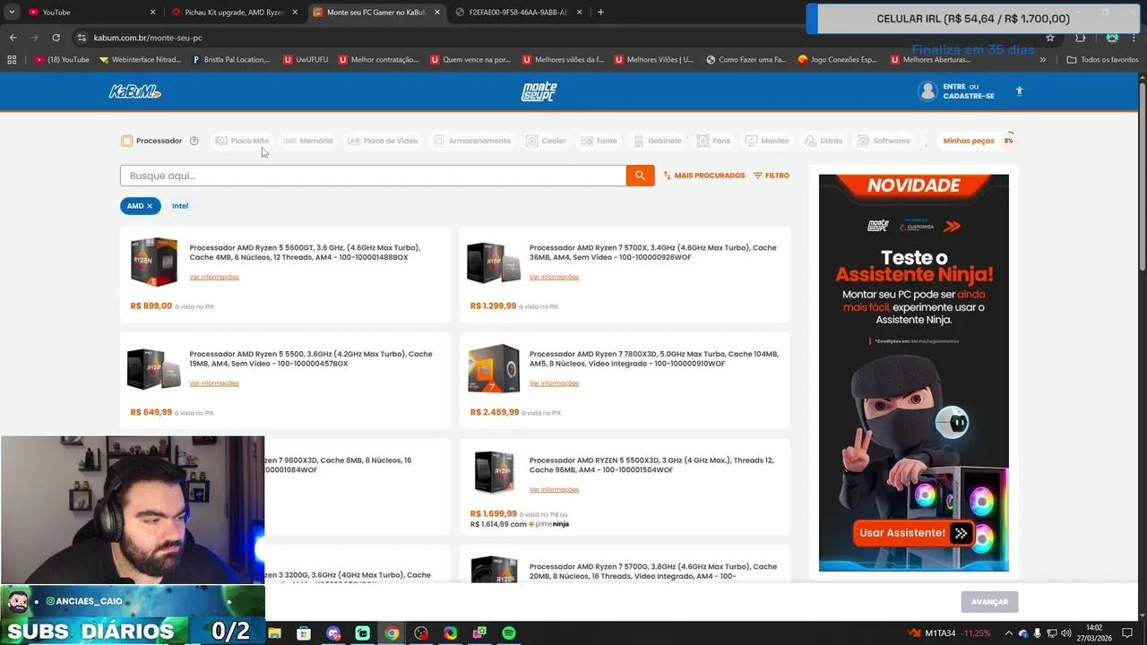Image resolution: width=1147 pixels, height=645 pixels.
Task: Click the user avatar icon
Action: tap(927, 91)
